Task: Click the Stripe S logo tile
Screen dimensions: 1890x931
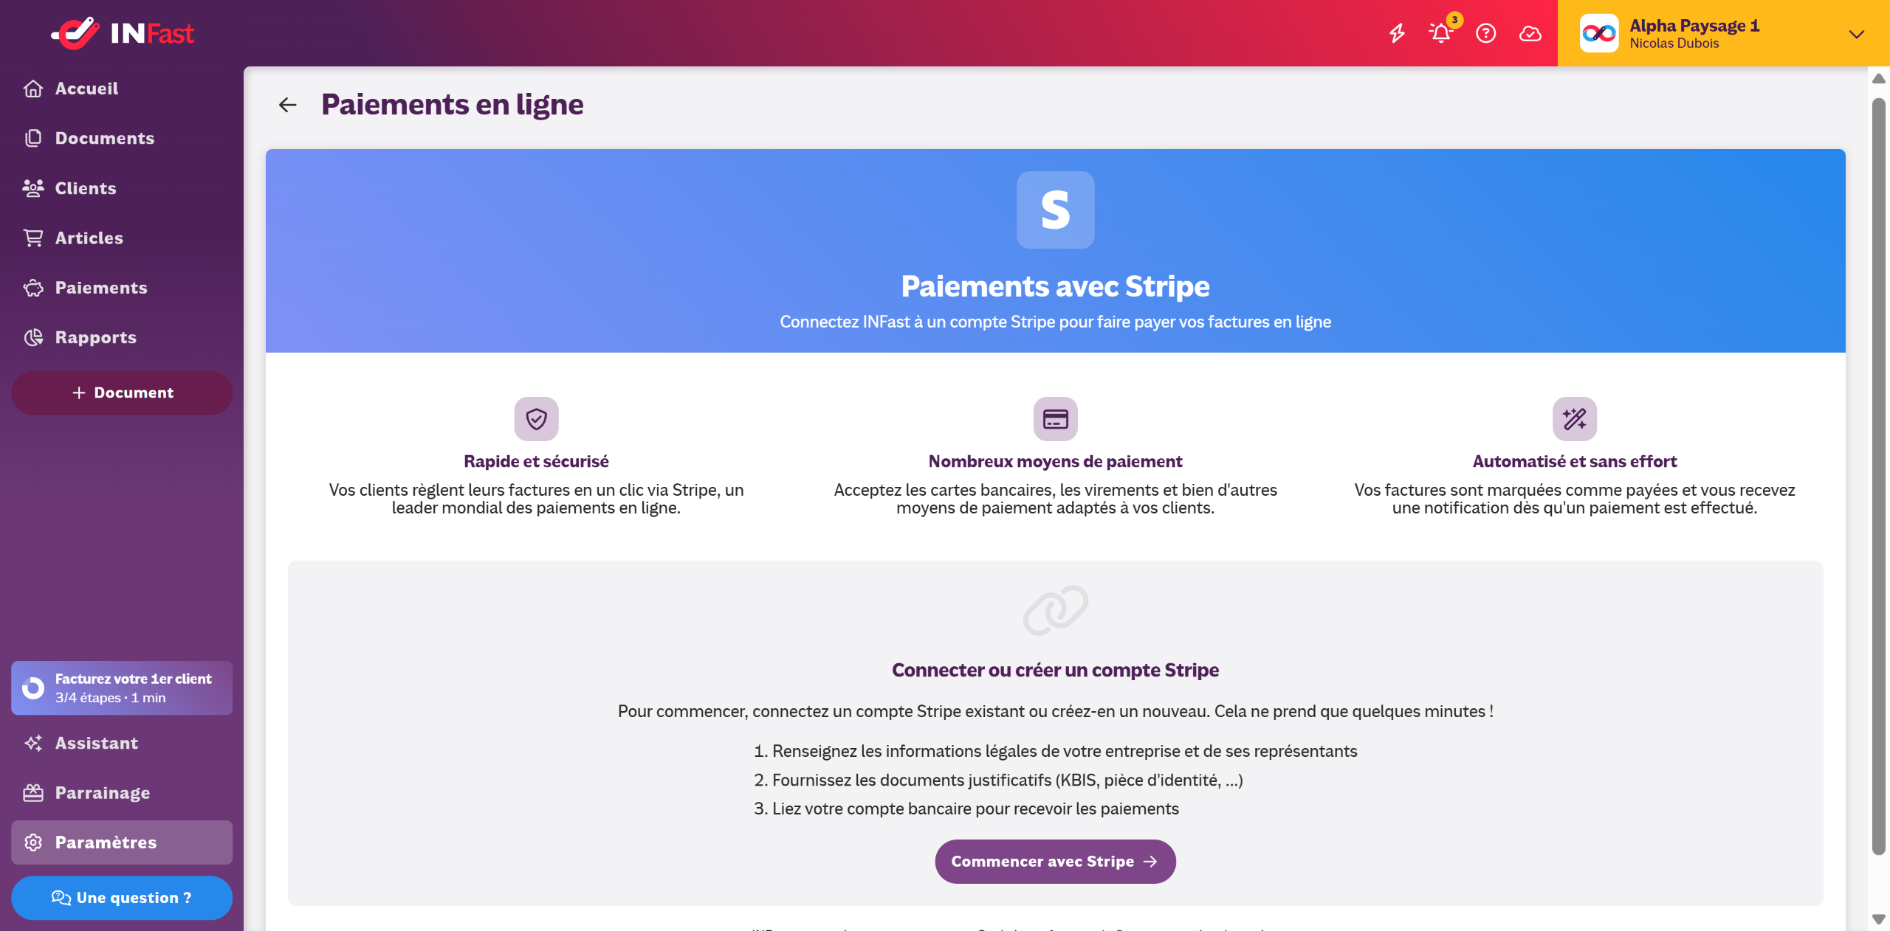Action: point(1055,210)
